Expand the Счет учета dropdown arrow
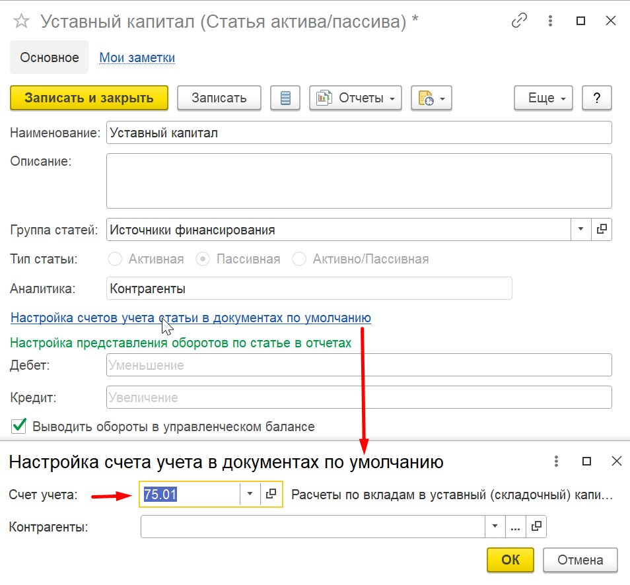The image size is (630, 585). coord(250,494)
